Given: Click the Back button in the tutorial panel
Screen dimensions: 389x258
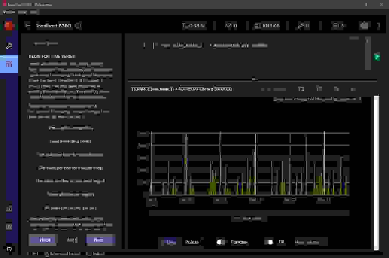Looking at the screenshot, I should [42, 240].
